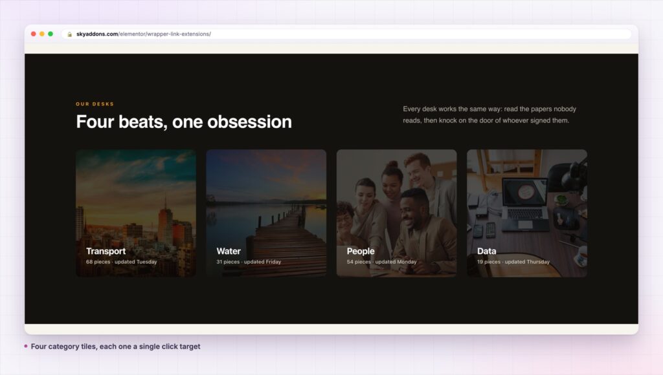Select '54 pieces · updated Monday' text

[x=381, y=262]
